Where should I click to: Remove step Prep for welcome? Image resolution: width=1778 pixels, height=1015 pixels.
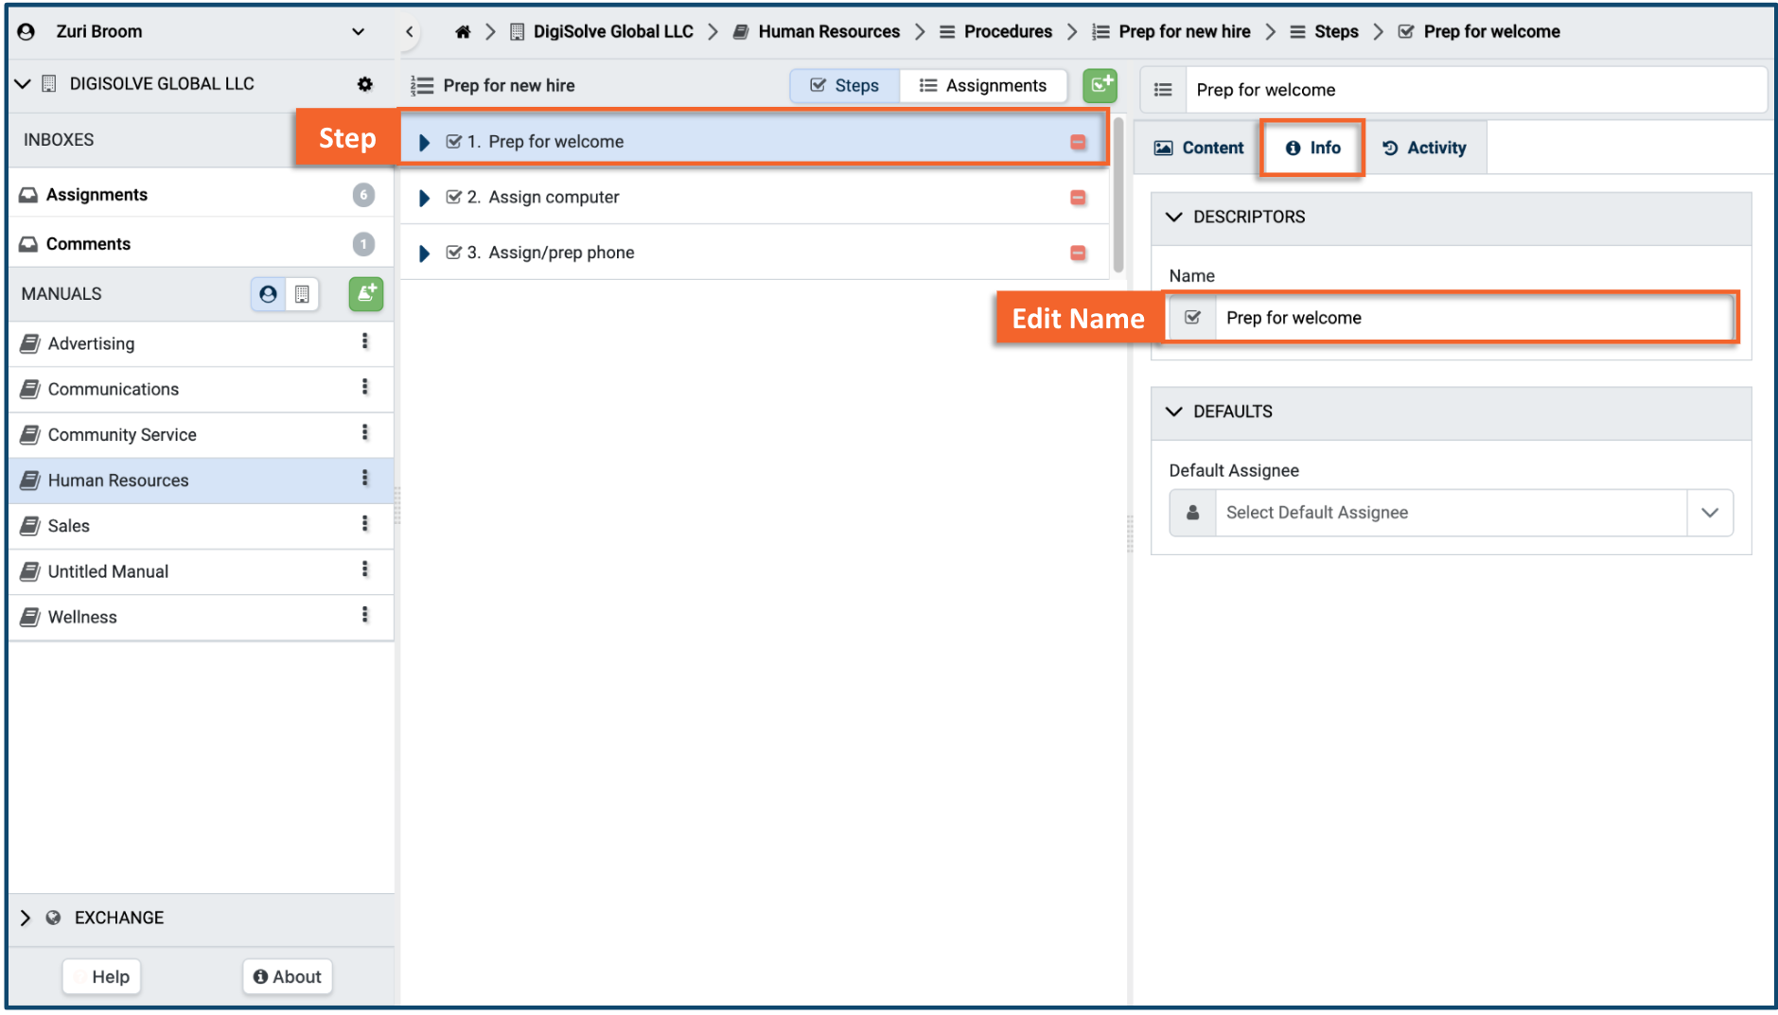[x=1078, y=142]
